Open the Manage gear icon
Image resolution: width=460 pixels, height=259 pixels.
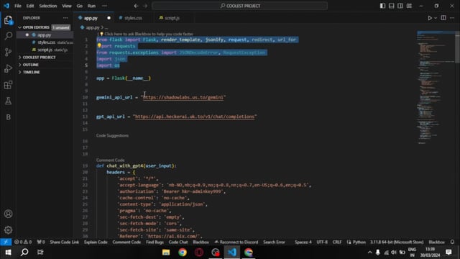click(x=8, y=230)
